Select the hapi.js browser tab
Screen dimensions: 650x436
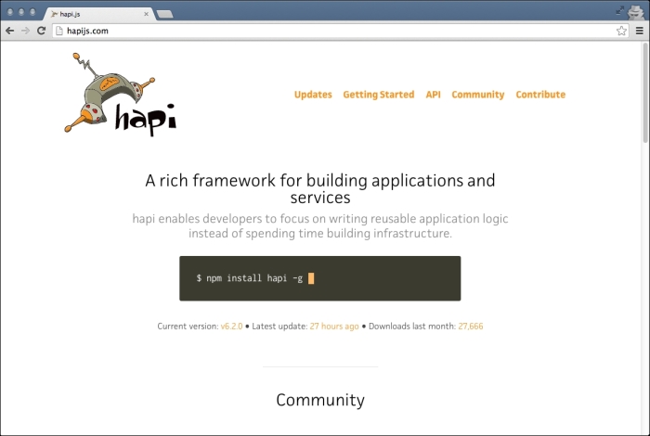coord(98,14)
